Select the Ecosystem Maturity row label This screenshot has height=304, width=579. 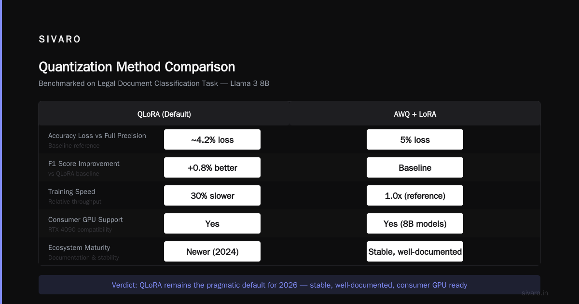[79, 248]
